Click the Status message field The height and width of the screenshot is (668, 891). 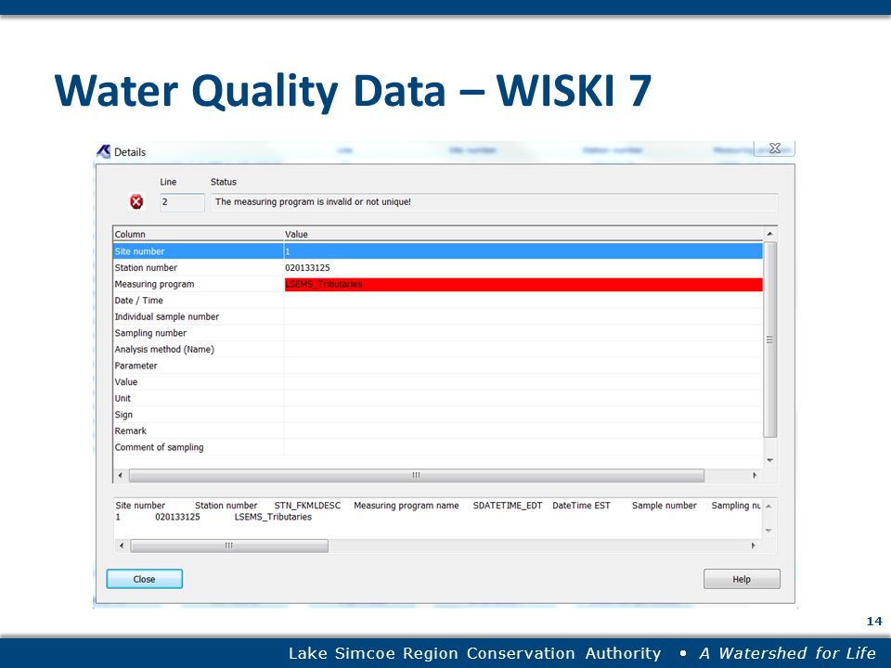(x=493, y=202)
